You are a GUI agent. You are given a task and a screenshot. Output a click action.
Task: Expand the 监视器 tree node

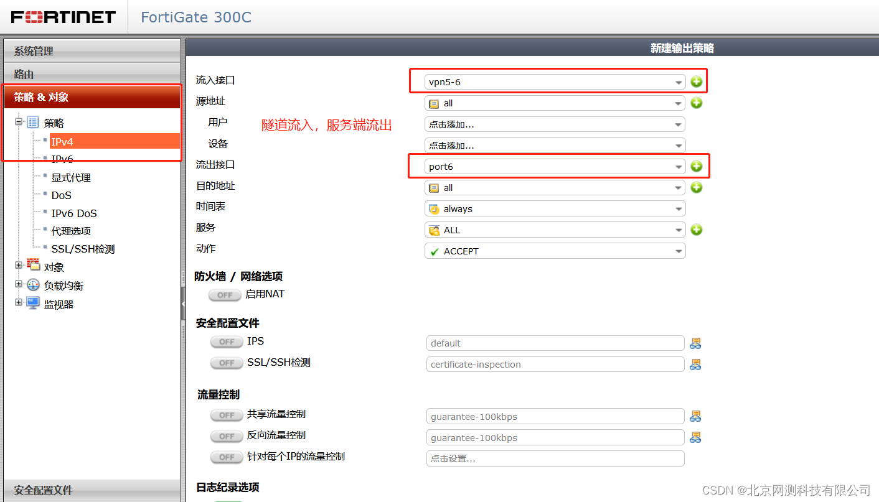[x=19, y=303]
